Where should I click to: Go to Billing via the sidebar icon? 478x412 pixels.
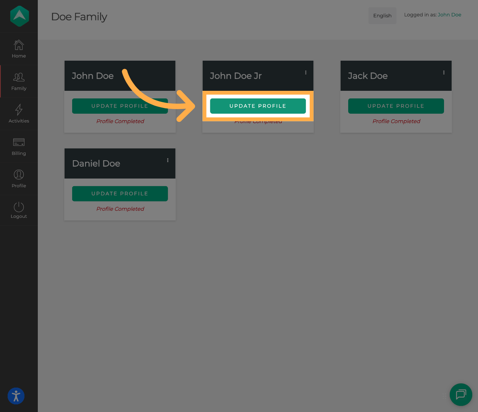coord(19,146)
